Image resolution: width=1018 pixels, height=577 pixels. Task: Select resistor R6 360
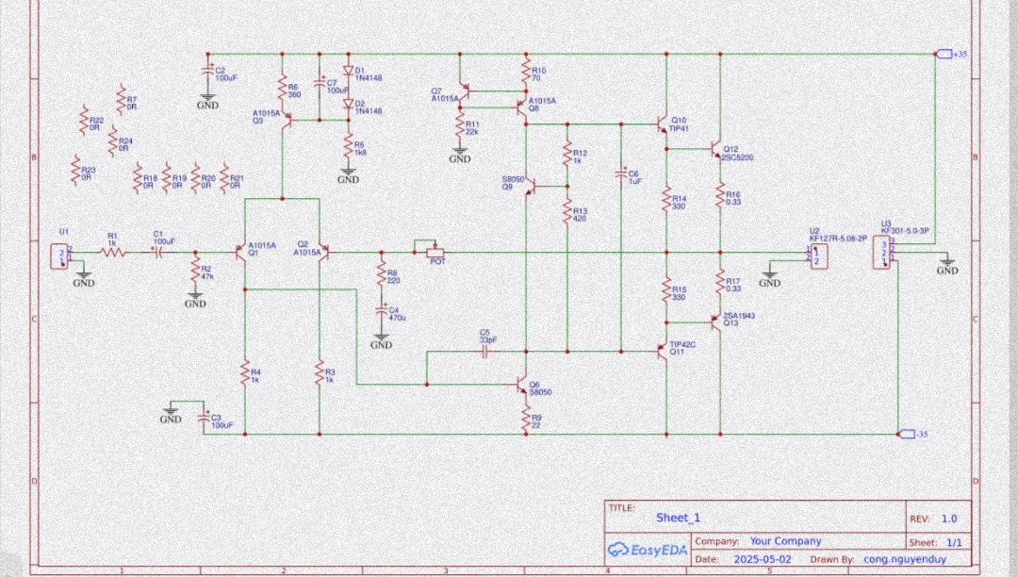coord(283,87)
